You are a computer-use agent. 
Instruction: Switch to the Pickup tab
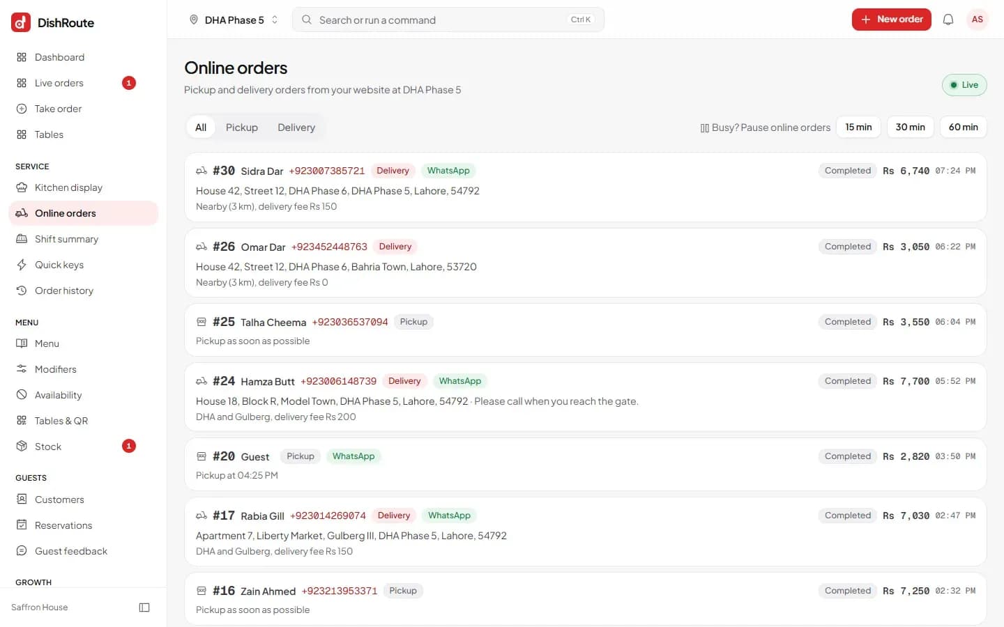242,127
